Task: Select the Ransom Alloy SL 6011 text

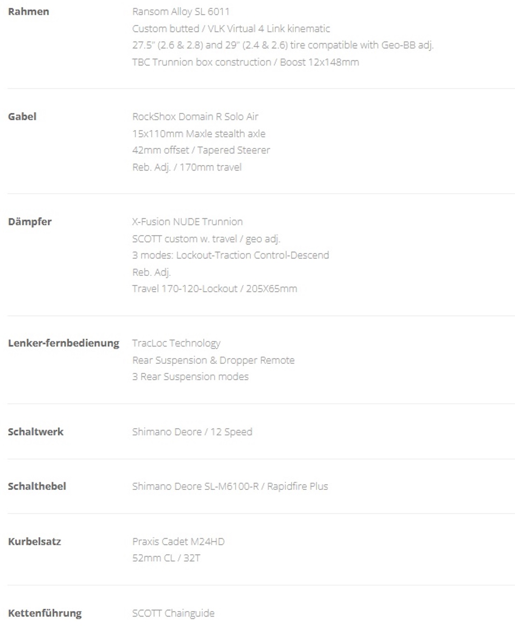Action: pyautogui.click(x=181, y=12)
